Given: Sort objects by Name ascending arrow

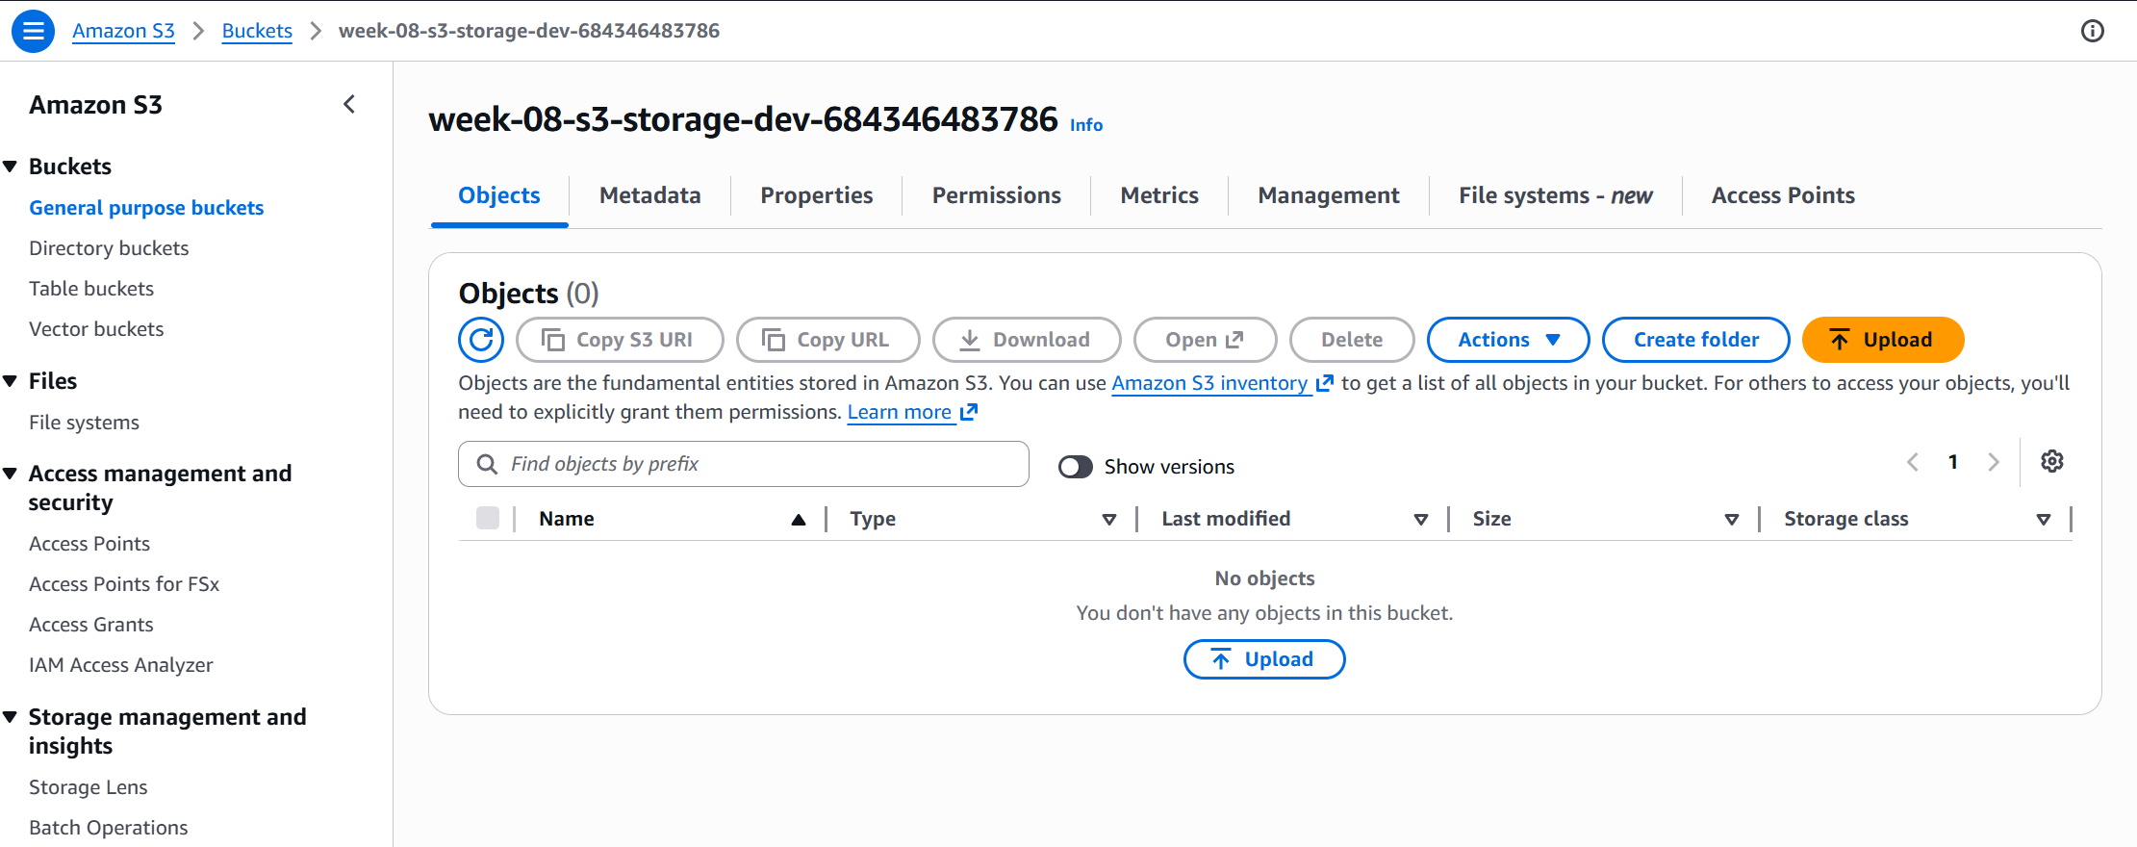Looking at the screenshot, I should (799, 520).
